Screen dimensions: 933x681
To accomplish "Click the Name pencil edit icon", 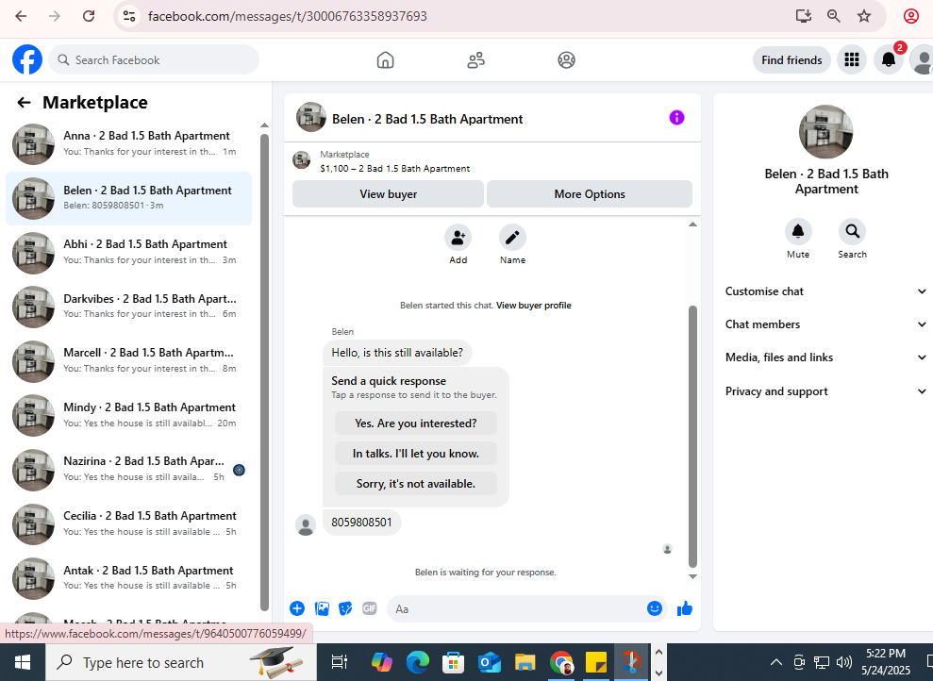I will [x=512, y=238].
